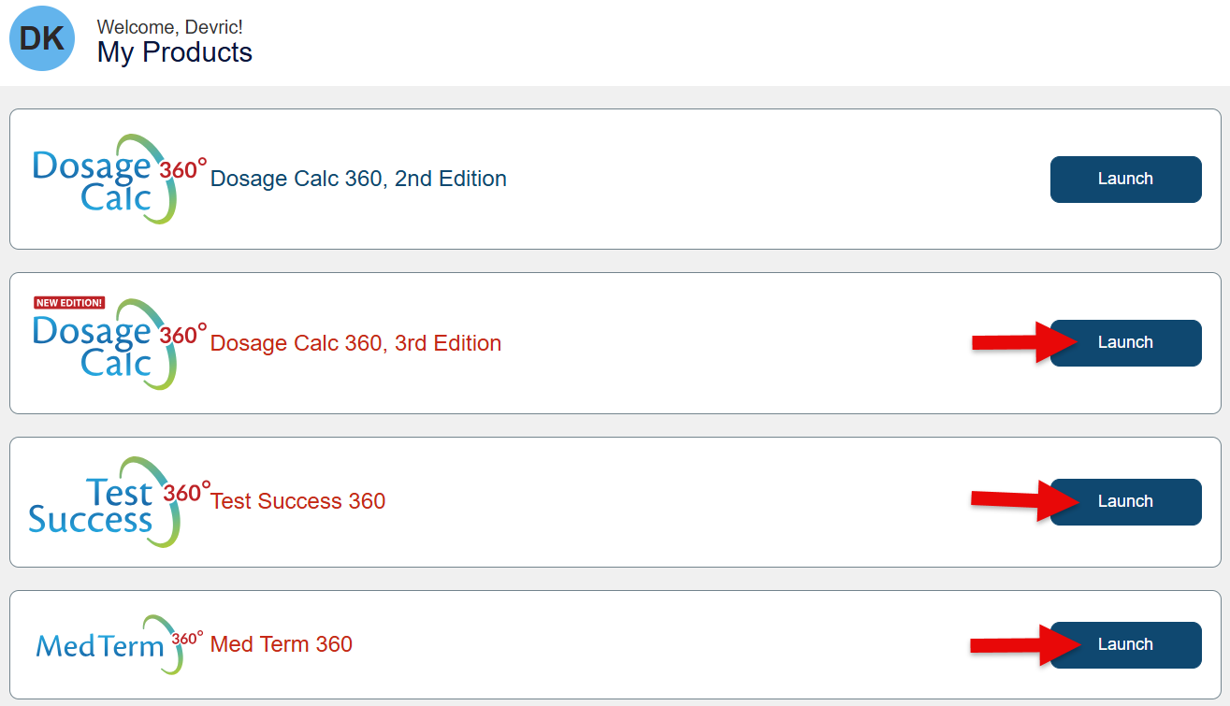Click the My Products heading

pyautogui.click(x=175, y=52)
